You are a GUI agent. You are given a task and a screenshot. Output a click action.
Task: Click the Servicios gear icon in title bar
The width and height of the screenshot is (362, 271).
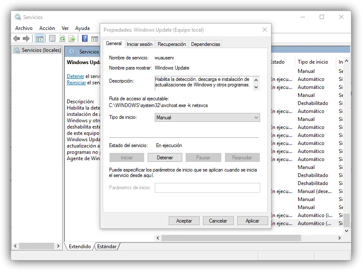(17, 17)
